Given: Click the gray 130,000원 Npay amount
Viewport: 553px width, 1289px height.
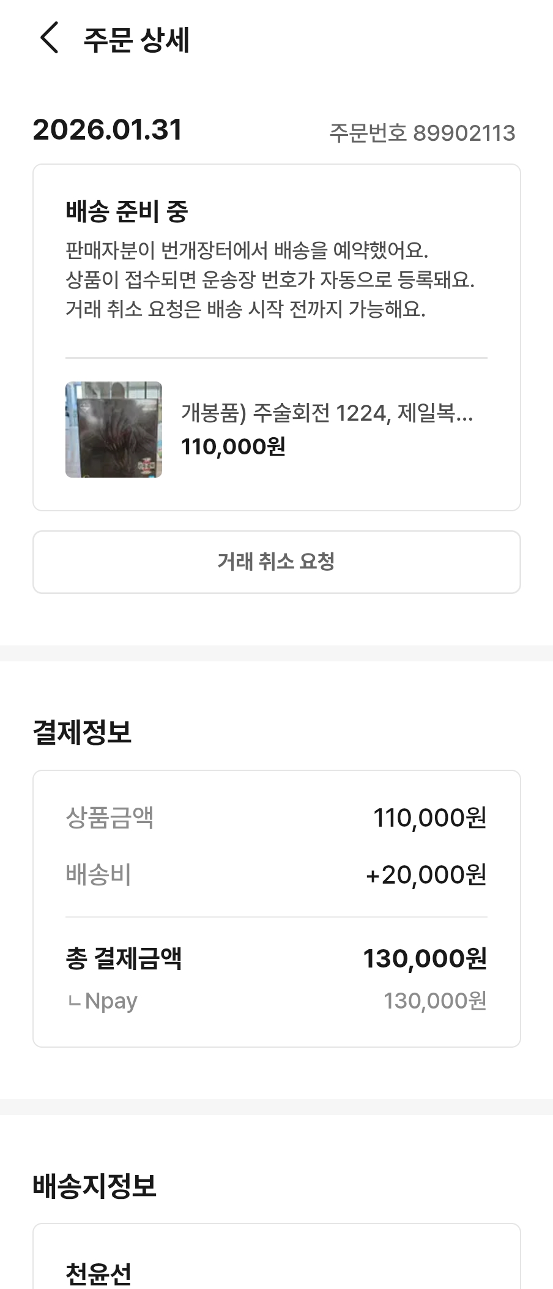Looking at the screenshot, I should [434, 1001].
